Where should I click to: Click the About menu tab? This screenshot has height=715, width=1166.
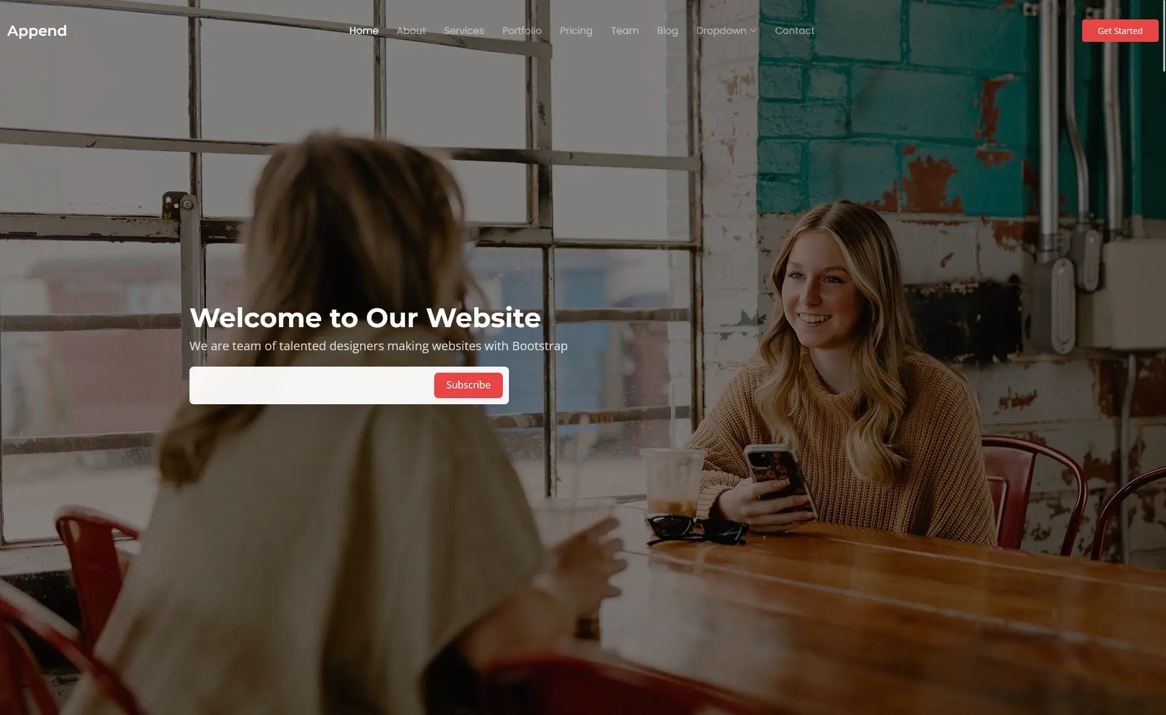pyautogui.click(x=411, y=31)
